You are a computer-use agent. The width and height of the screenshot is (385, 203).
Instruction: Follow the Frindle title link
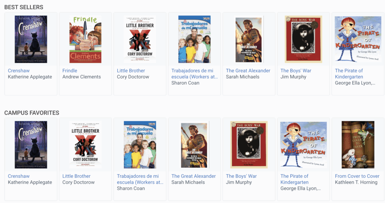(70, 71)
